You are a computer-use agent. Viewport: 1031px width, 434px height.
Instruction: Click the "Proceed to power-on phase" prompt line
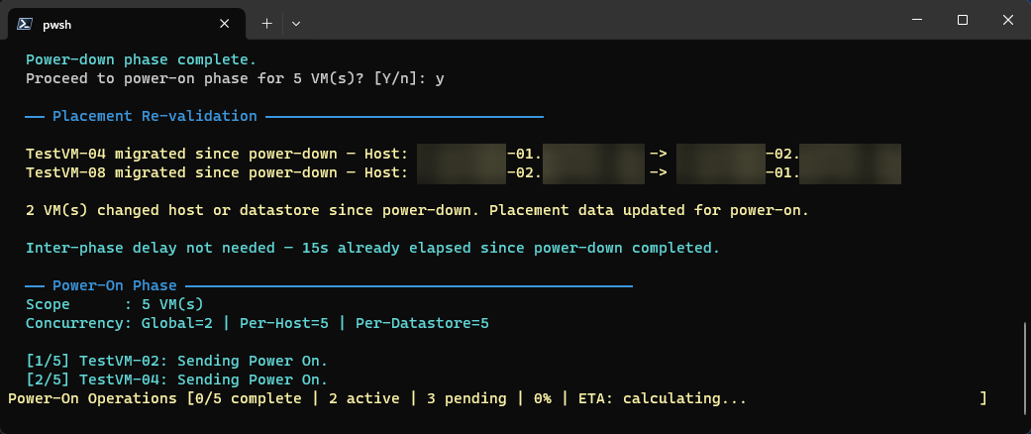243,78
